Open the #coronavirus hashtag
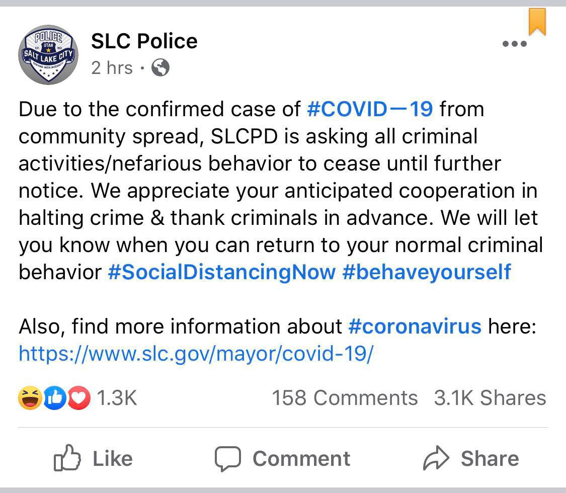Screen dimensions: 566x493 click(x=415, y=326)
